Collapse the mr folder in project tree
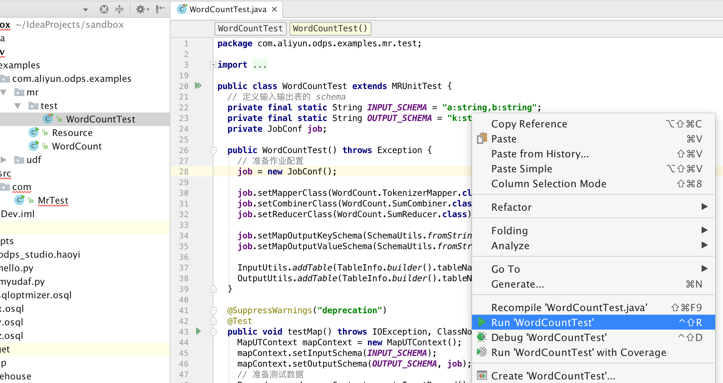723x383 pixels. (4, 93)
